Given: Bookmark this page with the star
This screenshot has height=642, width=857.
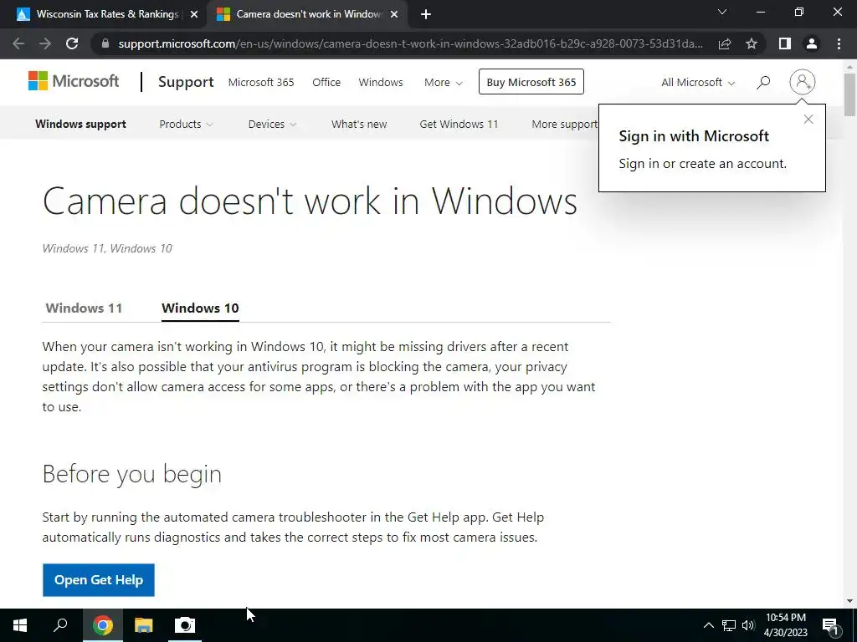Looking at the screenshot, I should click(x=752, y=43).
